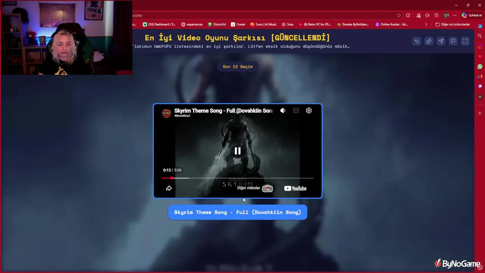Open the browser profile avatar
The width and height of the screenshot is (485, 273).
(x=446, y=16)
